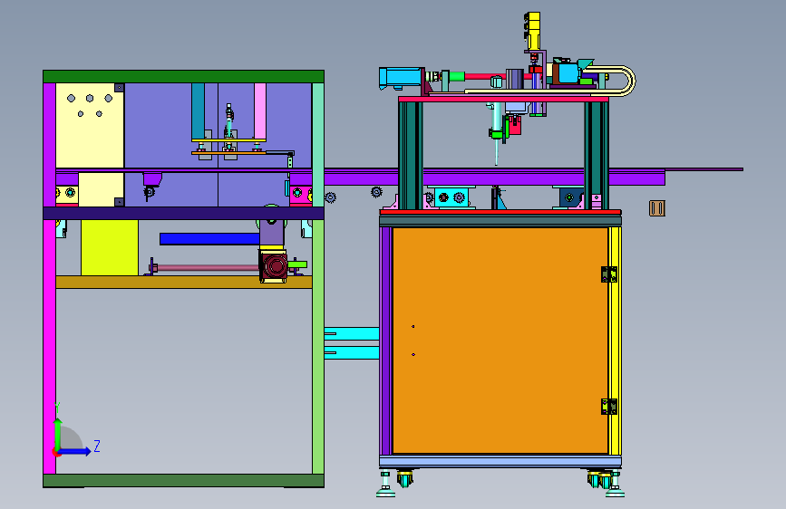786x509 pixels.
Task: Select the dark purple horizontal beam
Action: click(183, 213)
